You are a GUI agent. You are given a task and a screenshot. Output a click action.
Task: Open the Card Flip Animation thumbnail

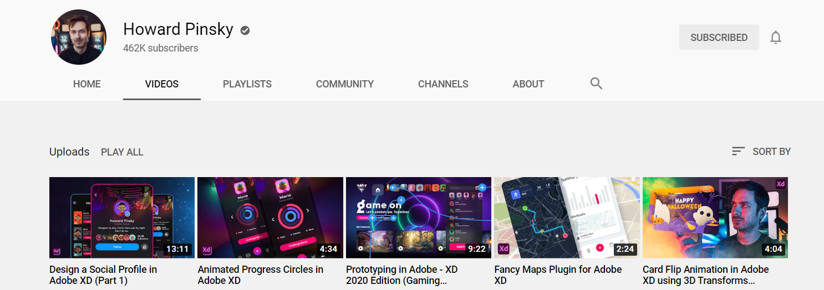pos(715,217)
